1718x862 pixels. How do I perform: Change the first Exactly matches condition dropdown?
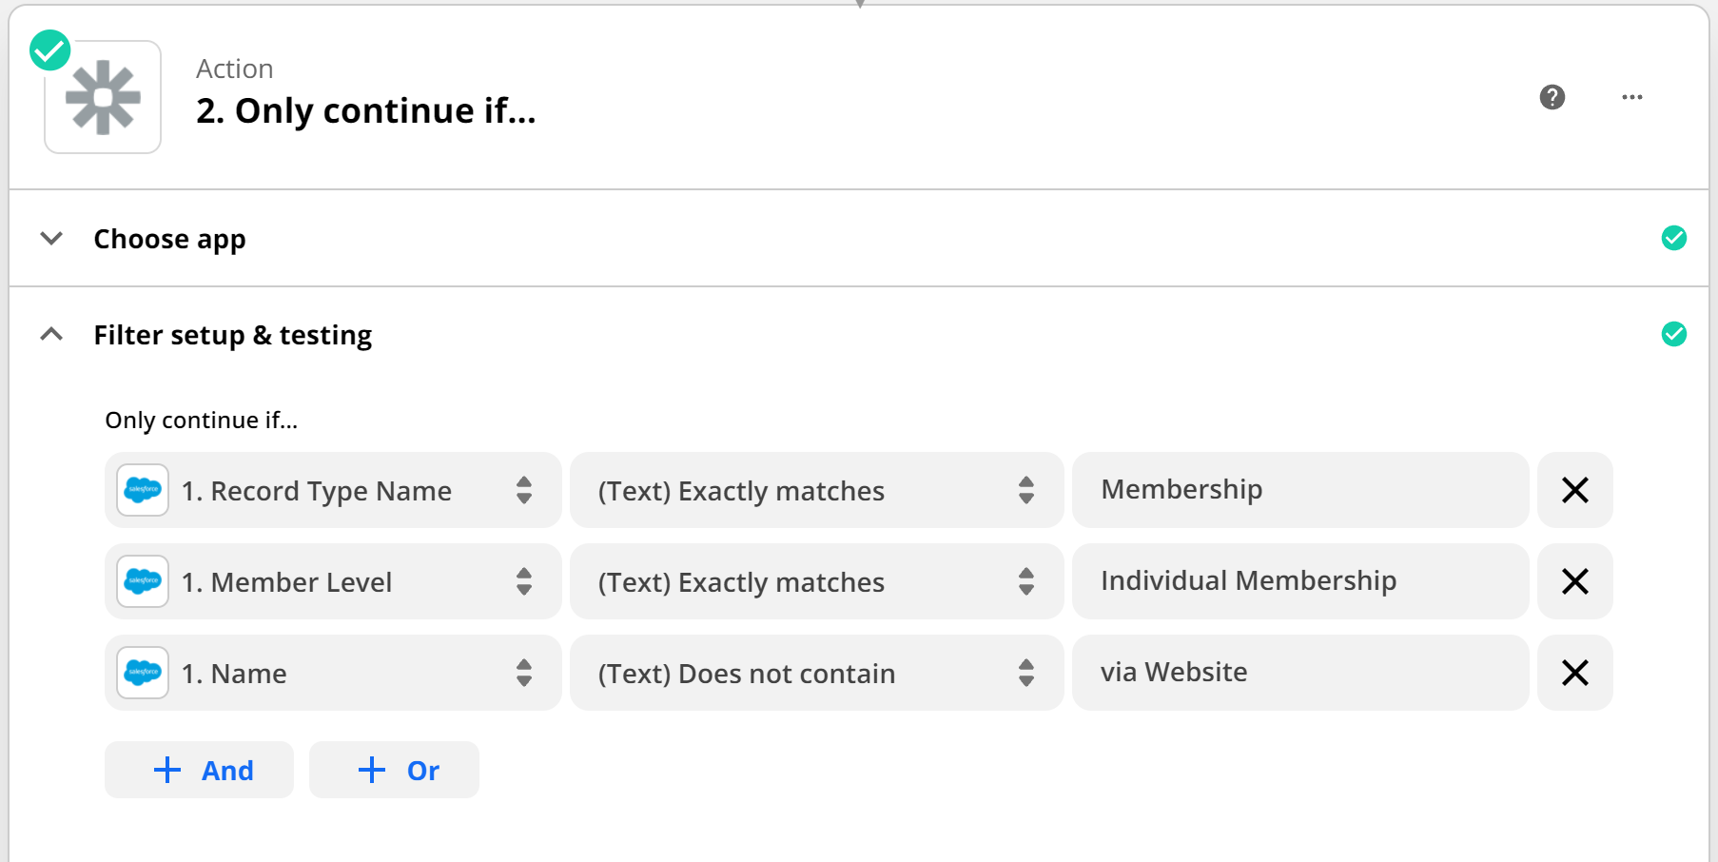click(x=816, y=490)
